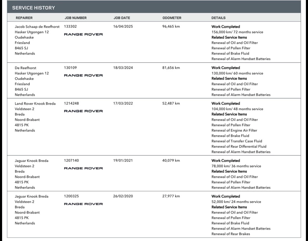Click the Details column header
Image resolution: width=308 pixels, height=241 pixels.
(218, 18)
